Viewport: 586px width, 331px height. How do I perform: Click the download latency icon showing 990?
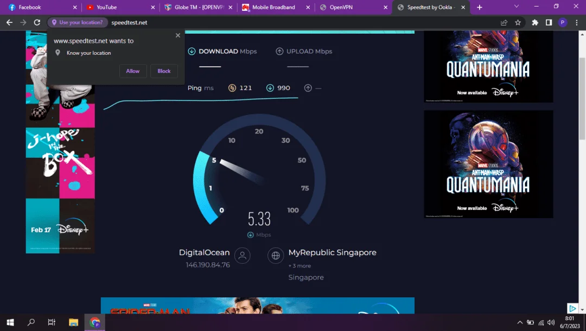pyautogui.click(x=270, y=88)
